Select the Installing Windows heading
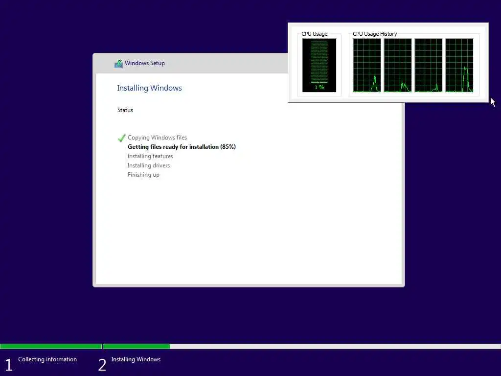 pos(149,88)
